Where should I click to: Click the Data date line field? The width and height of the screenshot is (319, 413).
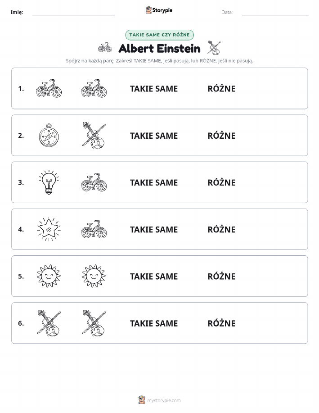275,12
